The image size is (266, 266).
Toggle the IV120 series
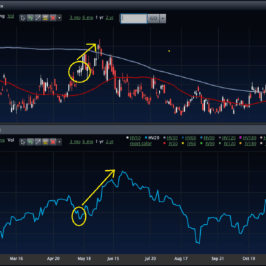229,144
